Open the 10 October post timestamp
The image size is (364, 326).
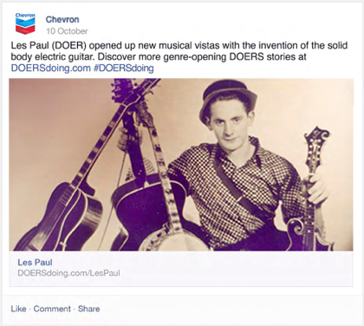click(x=67, y=31)
